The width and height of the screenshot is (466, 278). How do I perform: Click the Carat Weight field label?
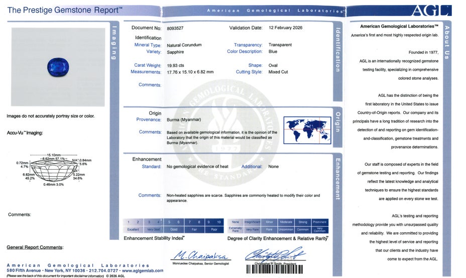coord(148,65)
